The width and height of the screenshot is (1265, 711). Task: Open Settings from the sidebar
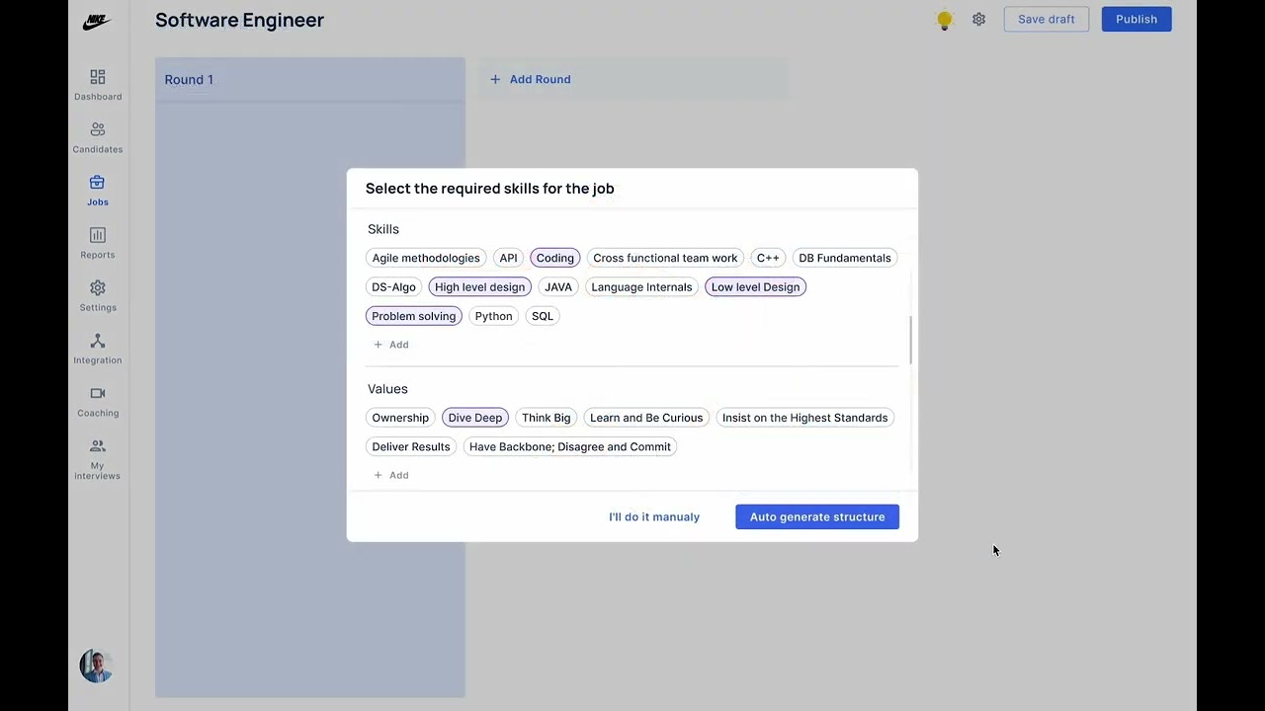click(97, 295)
